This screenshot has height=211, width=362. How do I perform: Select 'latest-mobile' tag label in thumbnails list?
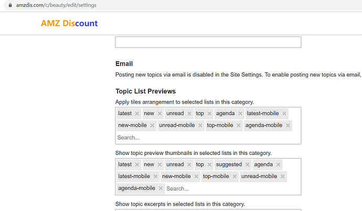click(x=134, y=176)
